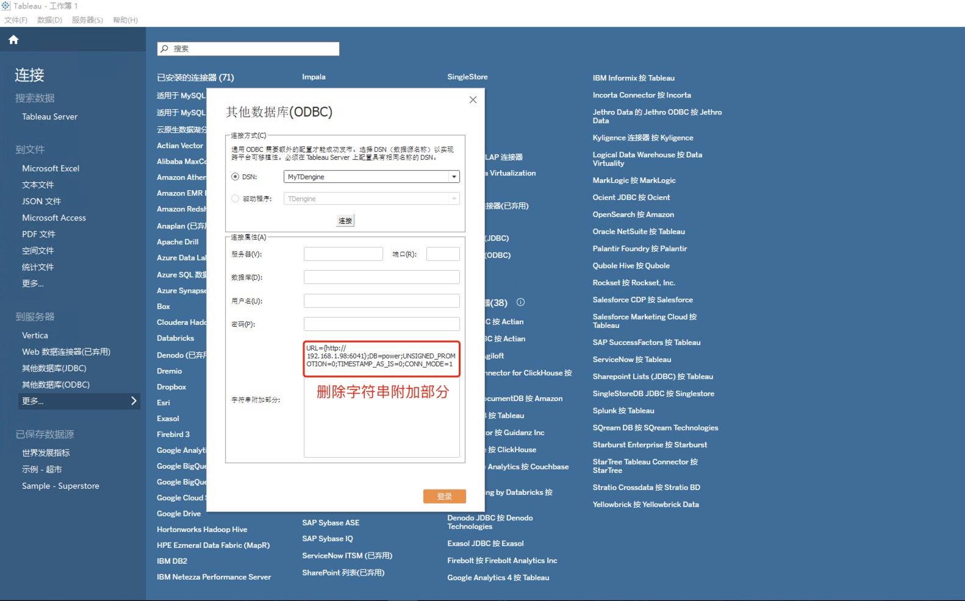Open the 文件(F) menu
Image resolution: width=965 pixels, height=601 pixels.
(x=16, y=20)
